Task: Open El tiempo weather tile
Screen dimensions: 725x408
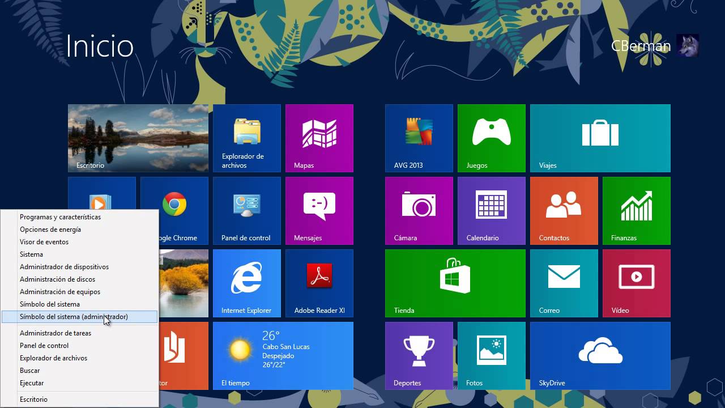Action: click(283, 356)
